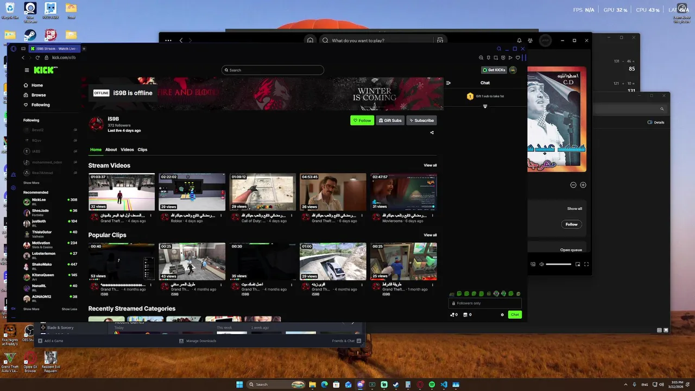This screenshot has height=391, width=695.
Task: Switch to the Clips tab
Action: click(x=142, y=149)
